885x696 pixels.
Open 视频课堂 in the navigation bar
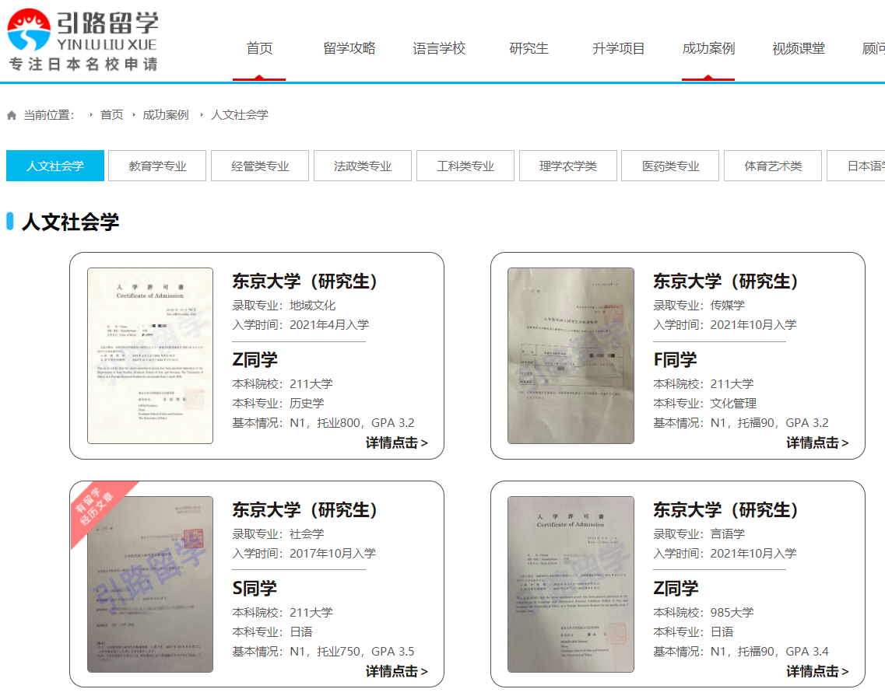[x=799, y=48]
